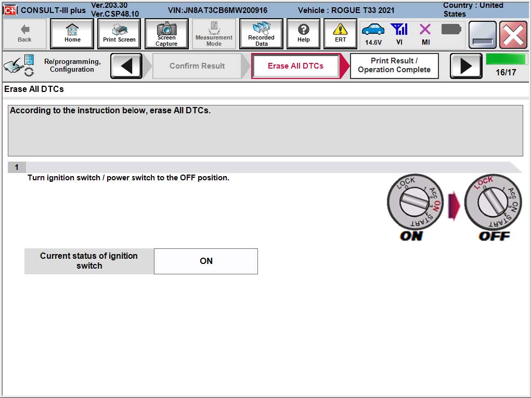Click 'Country : United States' text
Viewport: 531px width, 398px height.
click(x=473, y=9)
